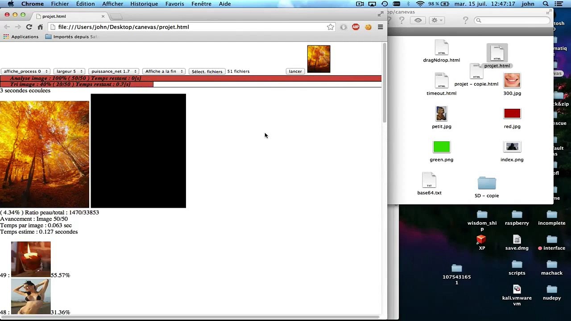The width and height of the screenshot is (571, 321).
Task: Open the Quick Look eye button in Finder
Action: click(x=418, y=21)
